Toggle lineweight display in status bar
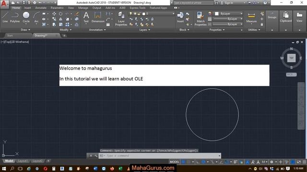307x172 pixels. (x=236, y=162)
